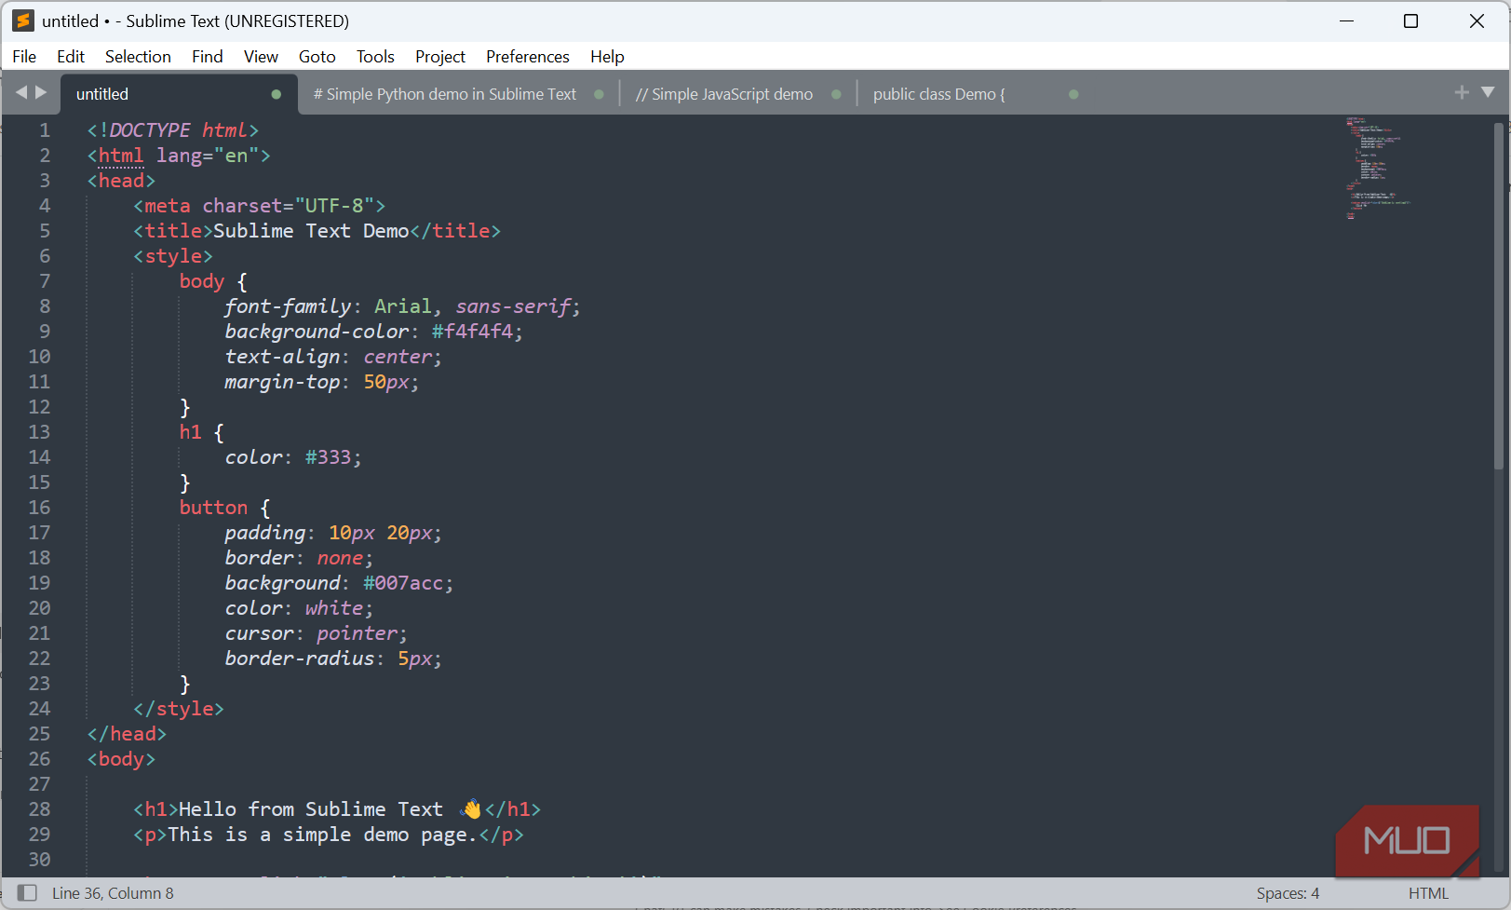Open the Spaces: 4 indentation menu
The image size is (1511, 910).
click(x=1288, y=893)
